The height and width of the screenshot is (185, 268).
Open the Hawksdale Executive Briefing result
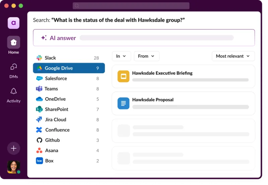point(183,76)
